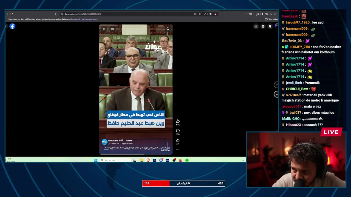Open the reel comments bubble icon
This screenshot has width=351, height=197.
pyautogui.click(x=178, y=131)
